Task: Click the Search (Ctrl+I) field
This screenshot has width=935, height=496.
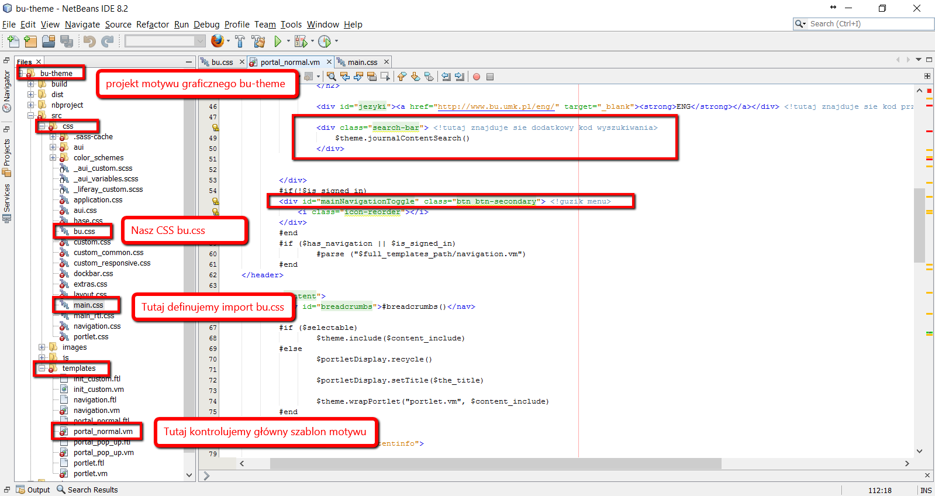Action: (x=870, y=24)
